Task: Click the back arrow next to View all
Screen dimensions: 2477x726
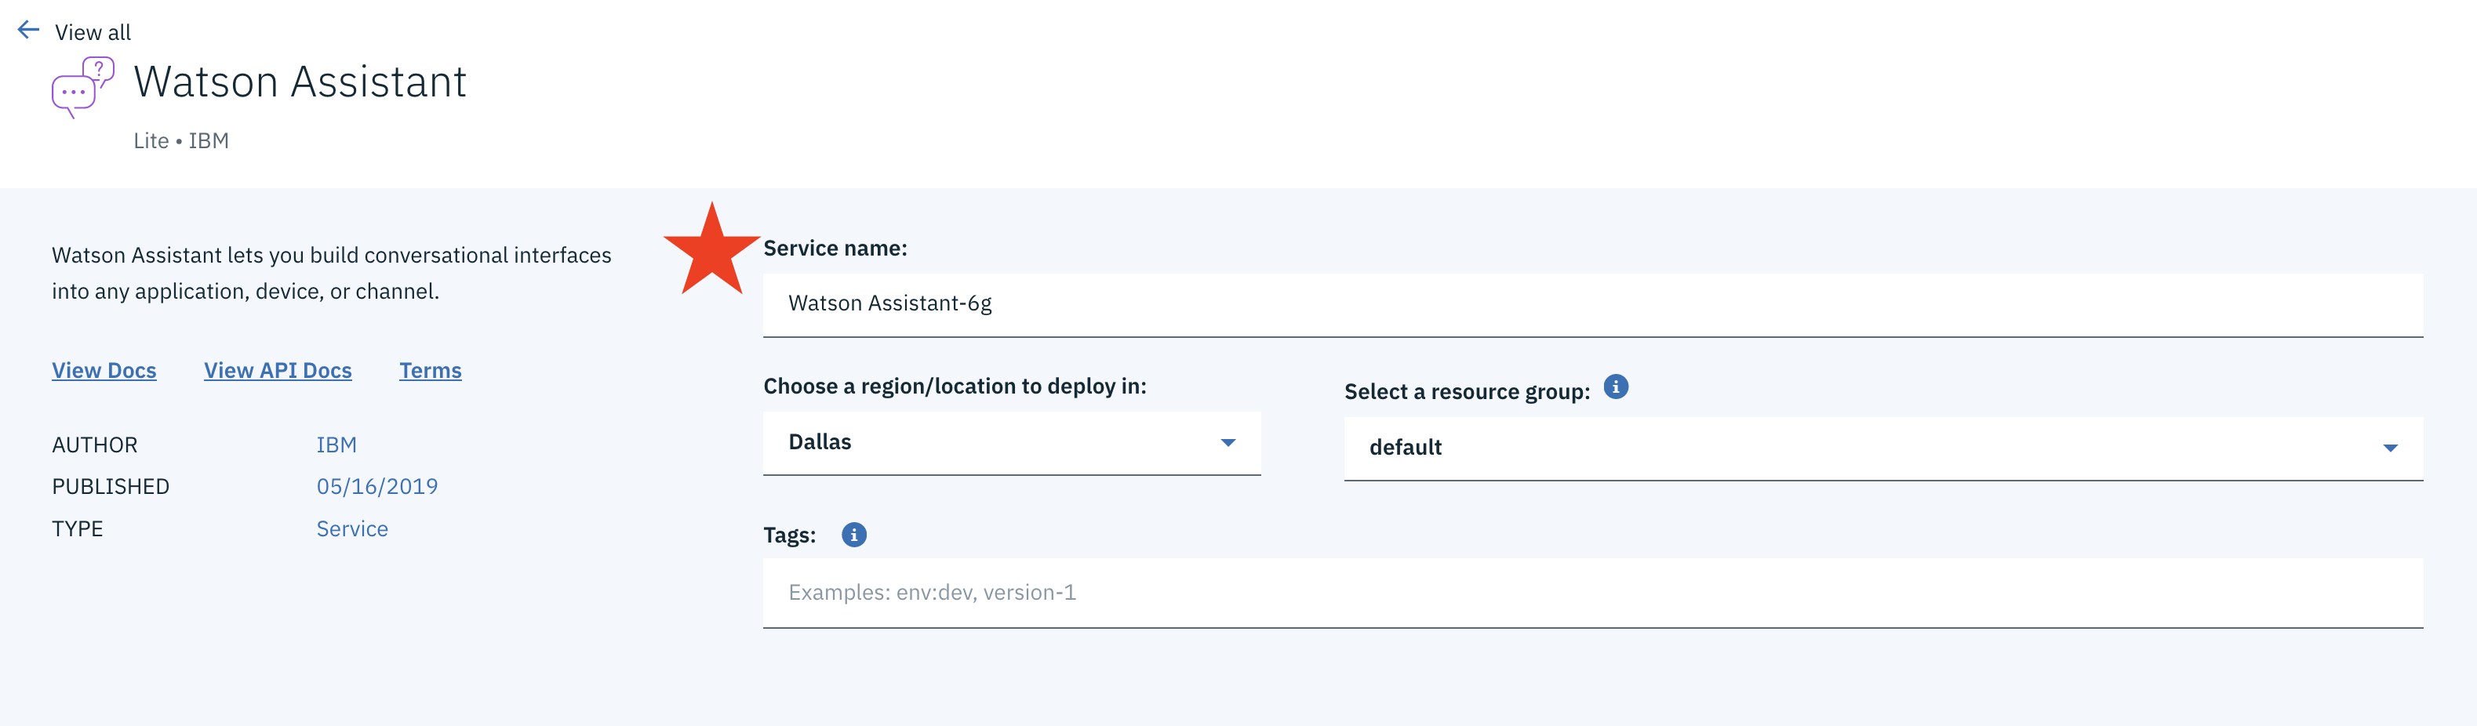Action: tap(29, 30)
